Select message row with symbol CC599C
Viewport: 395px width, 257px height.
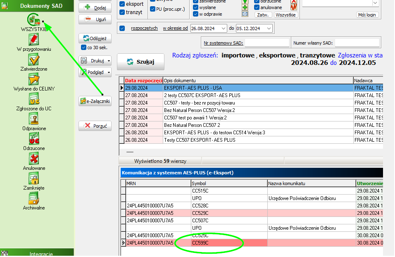click(252, 243)
